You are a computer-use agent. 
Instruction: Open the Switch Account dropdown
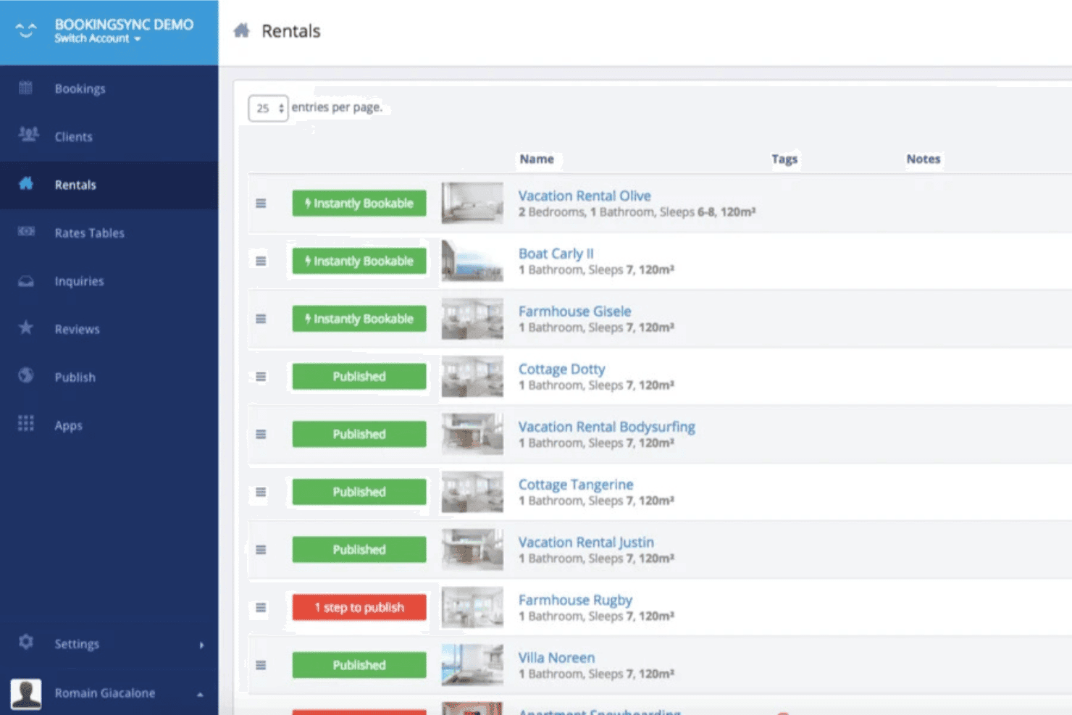tap(97, 38)
